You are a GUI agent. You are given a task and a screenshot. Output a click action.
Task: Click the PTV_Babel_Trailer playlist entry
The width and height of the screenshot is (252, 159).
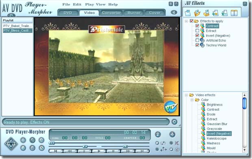tap(17, 26)
